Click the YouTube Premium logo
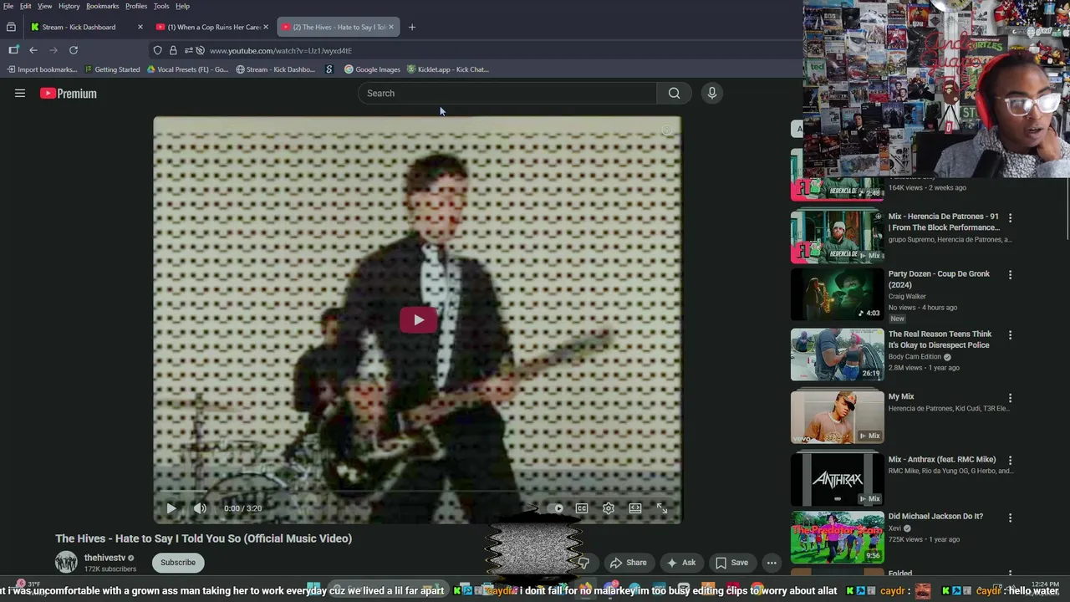 (x=69, y=94)
